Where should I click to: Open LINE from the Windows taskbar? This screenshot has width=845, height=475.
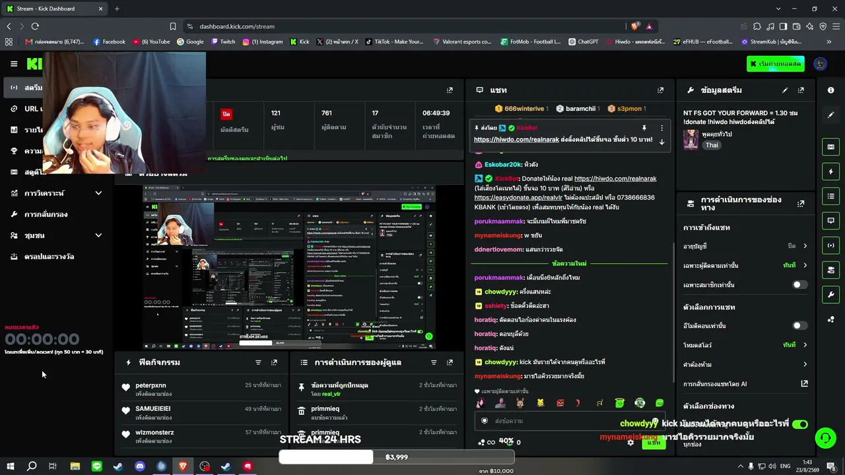[x=97, y=466]
